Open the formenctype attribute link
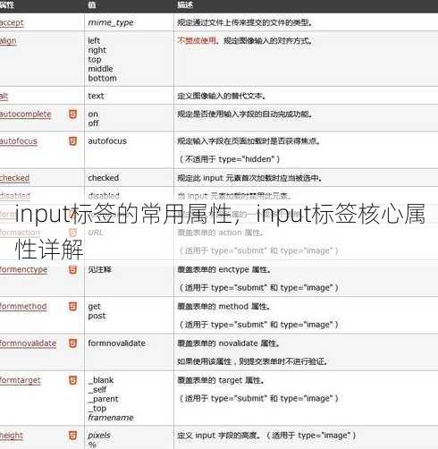This screenshot has width=438, height=449. (x=23, y=269)
